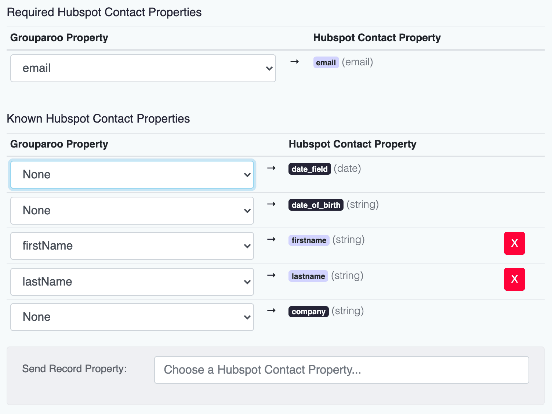Open the lastName Grouparoo property dropdown
The height and width of the screenshot is (414, 552).
[132, 282]
